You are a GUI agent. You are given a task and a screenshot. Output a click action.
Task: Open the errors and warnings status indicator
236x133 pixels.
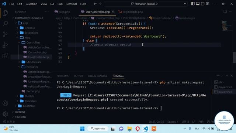tap(9, 122)
